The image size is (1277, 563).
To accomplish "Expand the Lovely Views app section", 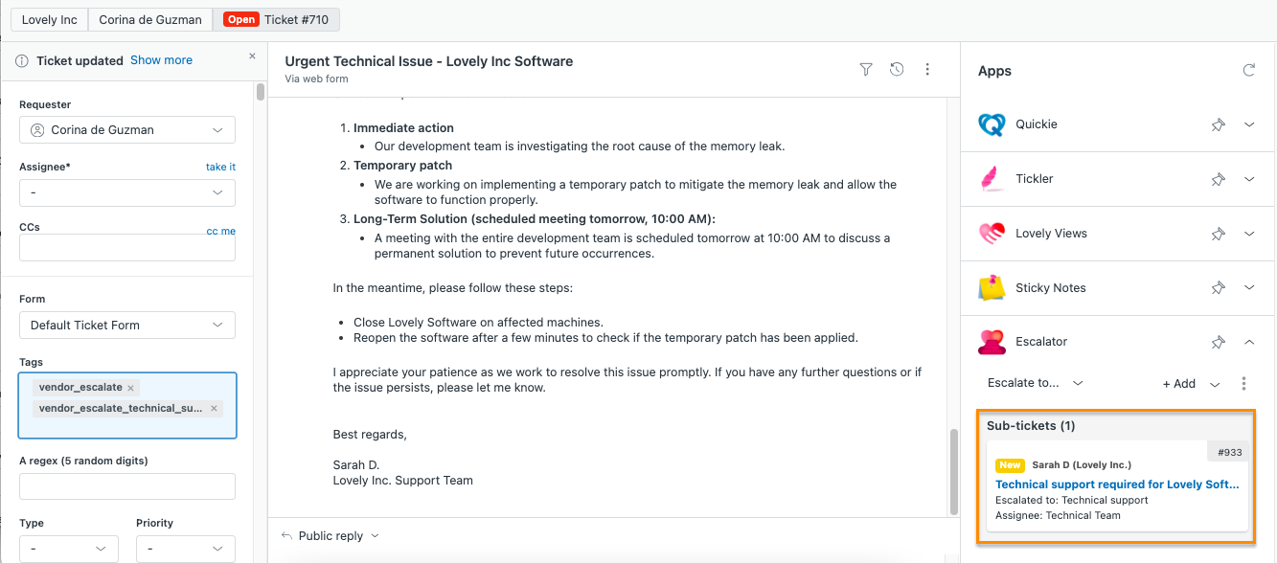I will (1249, 234).
